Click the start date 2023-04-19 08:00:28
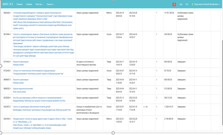The image size is (223, 135). click(x=120, y=14)
